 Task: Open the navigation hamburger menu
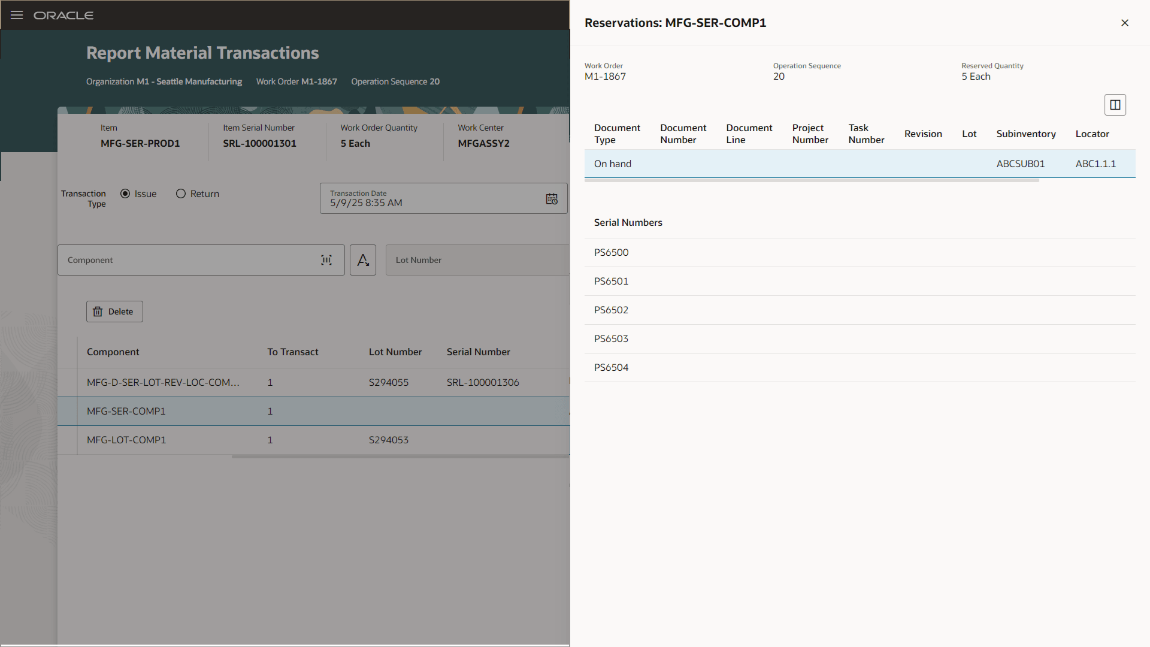(x=17, y=15)
